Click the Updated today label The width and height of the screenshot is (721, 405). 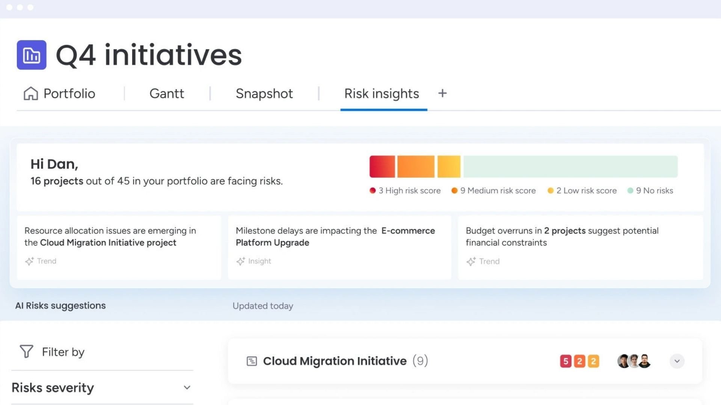(x=262, y=306)
